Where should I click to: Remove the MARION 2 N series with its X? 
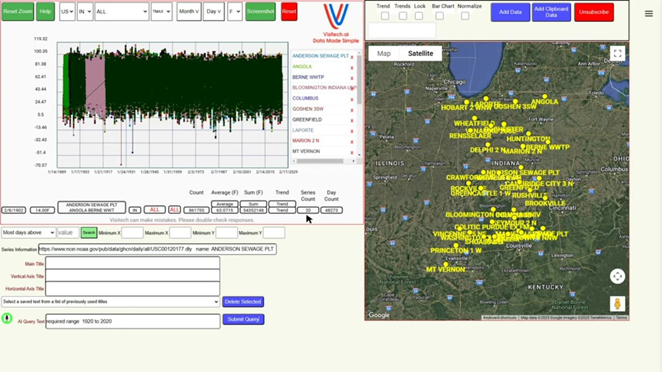[352, 142]
